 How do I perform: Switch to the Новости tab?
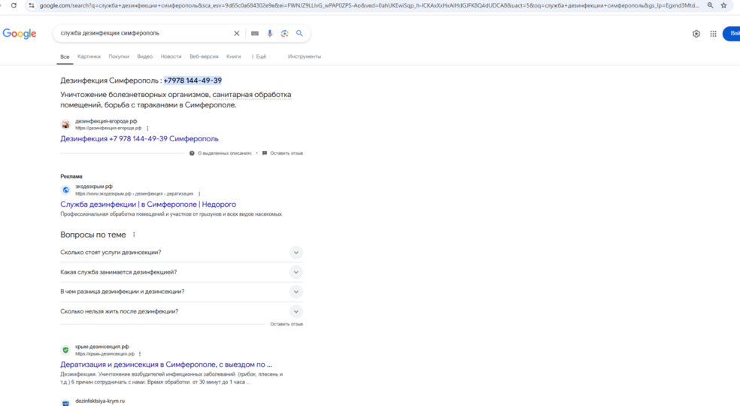tap(171, 56)
